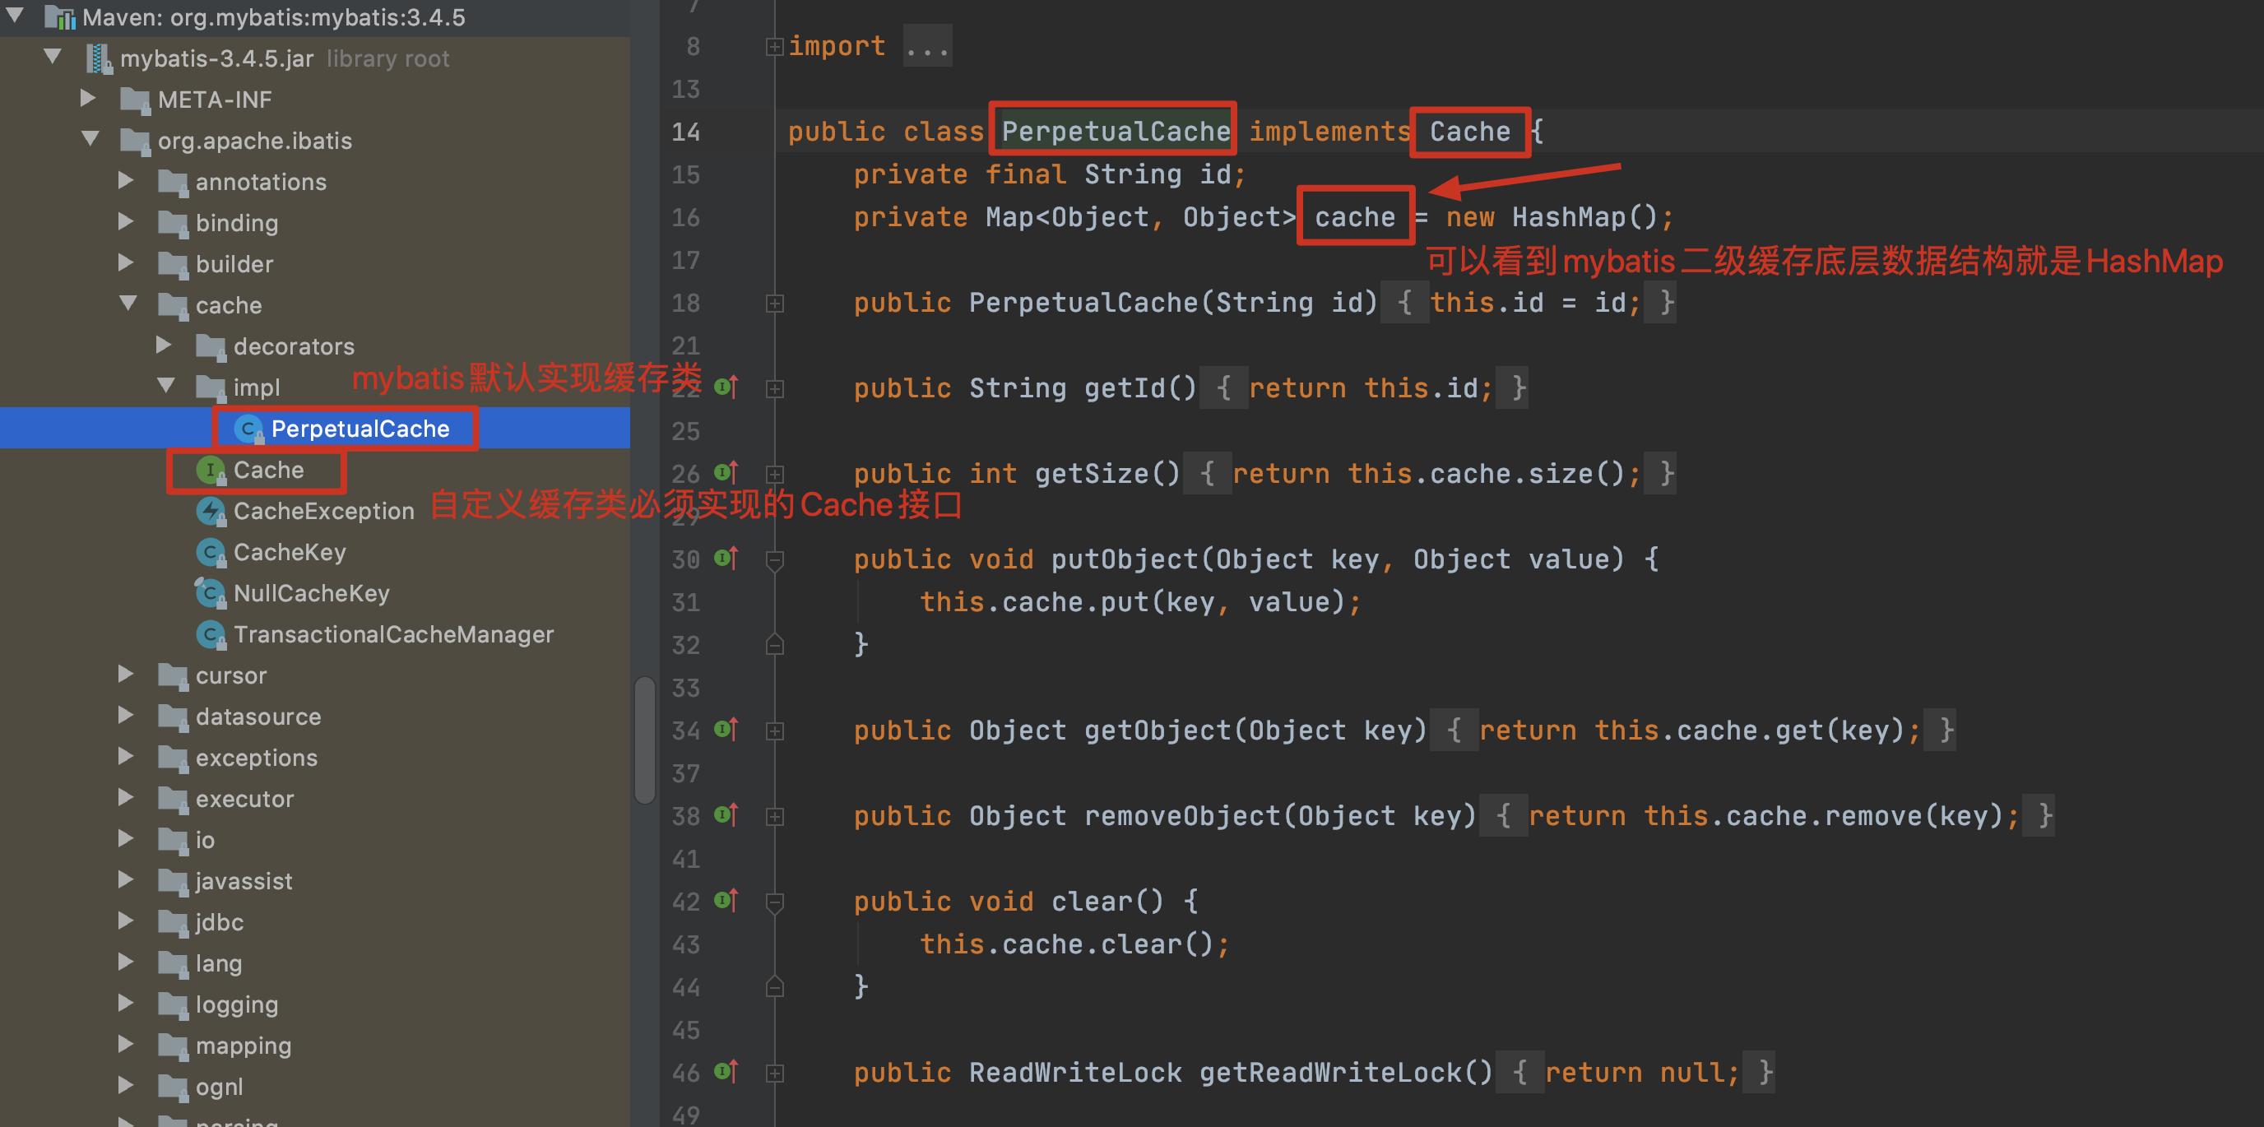2264x1127 pixels.
Task: Select PerpetualCache in the project tree
Action: click(360, 429)
